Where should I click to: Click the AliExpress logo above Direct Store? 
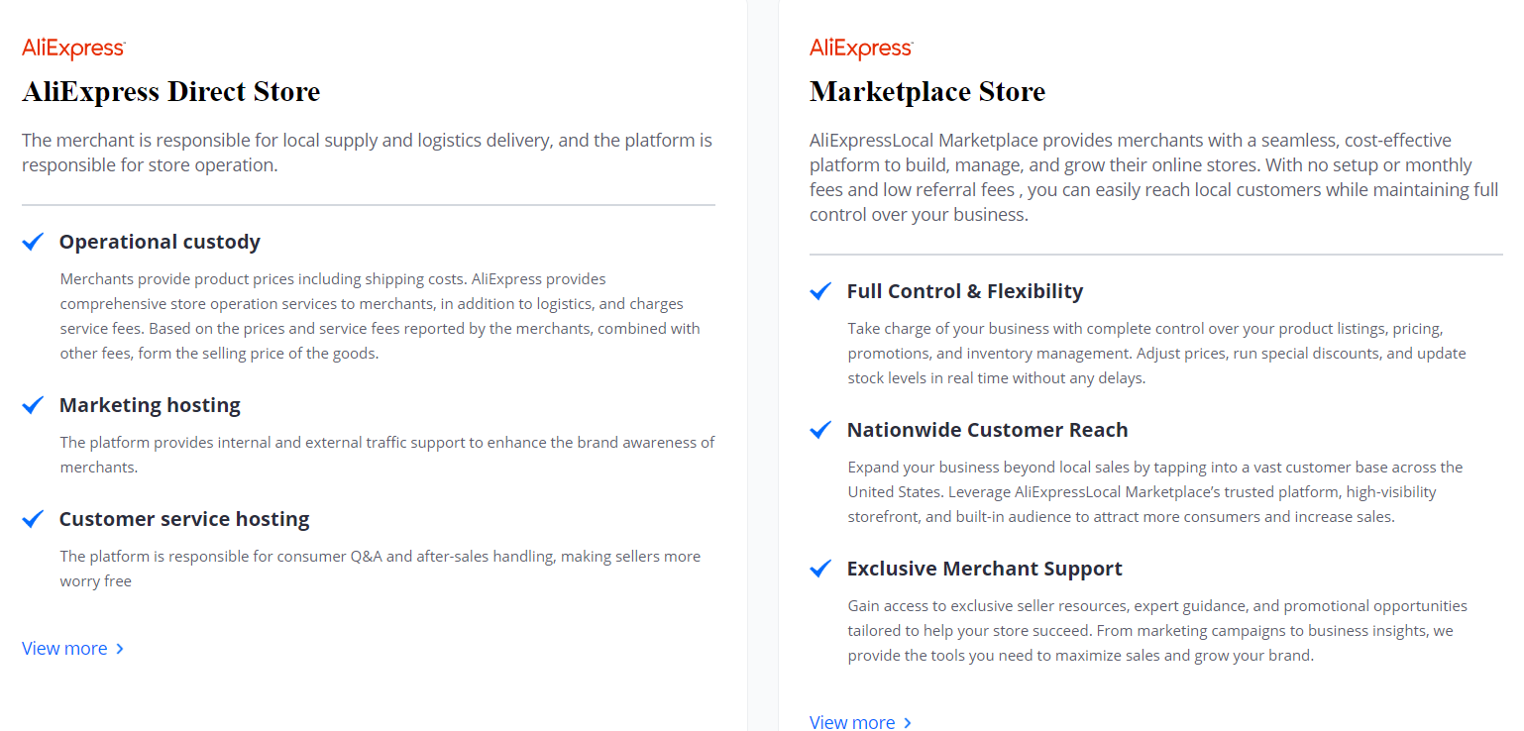[x=73, y=47]
